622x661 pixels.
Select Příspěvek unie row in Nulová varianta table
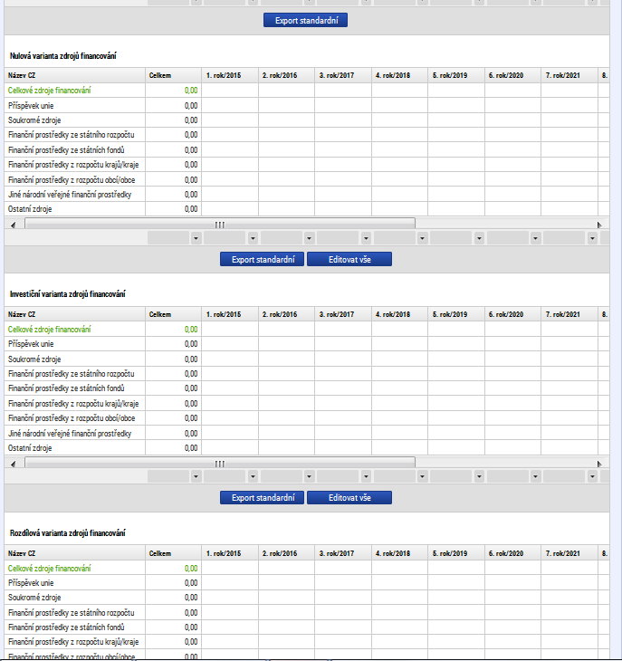tap(307, 105)
